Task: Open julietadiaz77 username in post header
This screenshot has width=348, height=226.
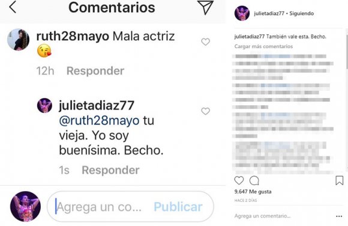Action: [x=269, y=13]
